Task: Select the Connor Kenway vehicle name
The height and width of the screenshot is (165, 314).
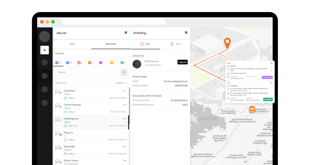Action: (72, 105)
